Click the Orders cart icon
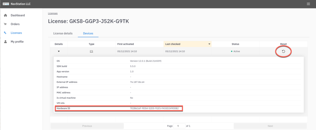The height and width of the screenshot is (130, 316). coord(6,24)
